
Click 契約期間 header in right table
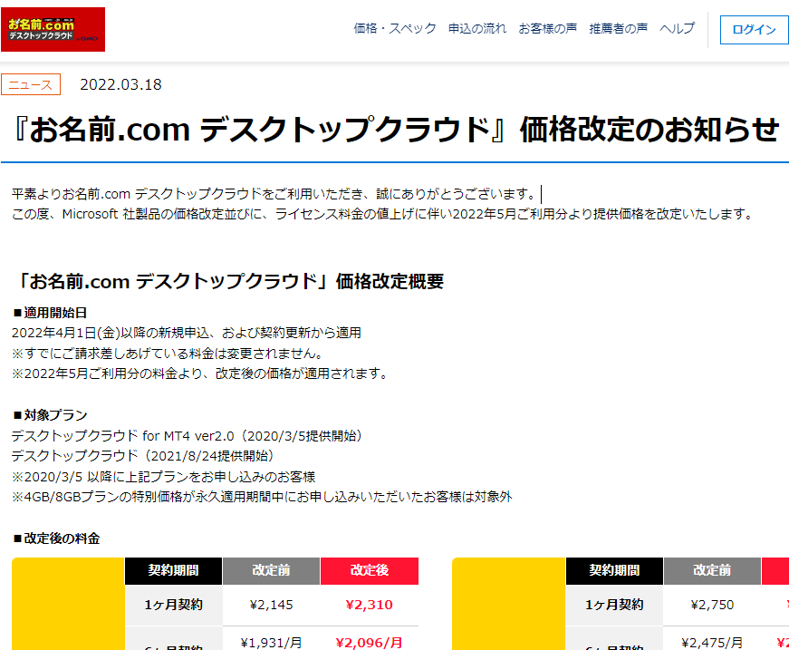coord(614,570)
